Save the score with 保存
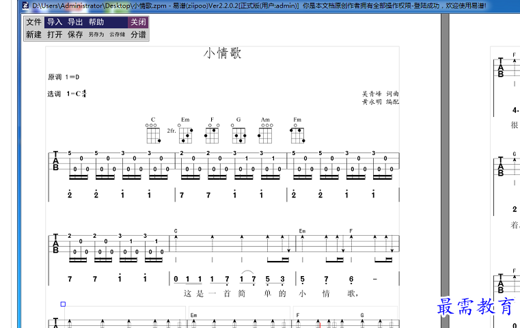The image size is (520, 328). point(75,34)
